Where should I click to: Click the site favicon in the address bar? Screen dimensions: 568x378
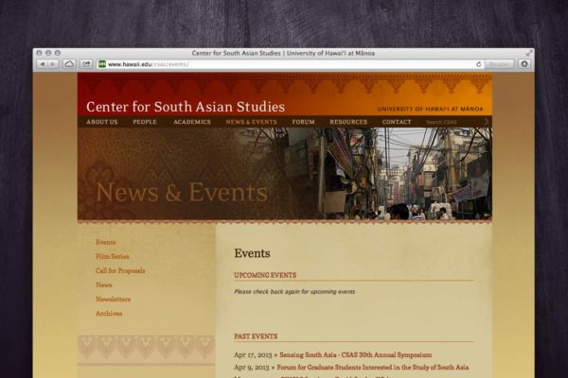102,64
